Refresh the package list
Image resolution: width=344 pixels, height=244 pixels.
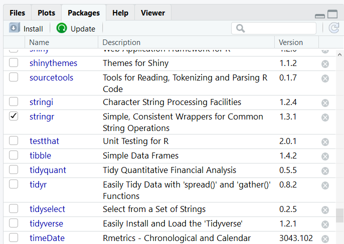333,28
